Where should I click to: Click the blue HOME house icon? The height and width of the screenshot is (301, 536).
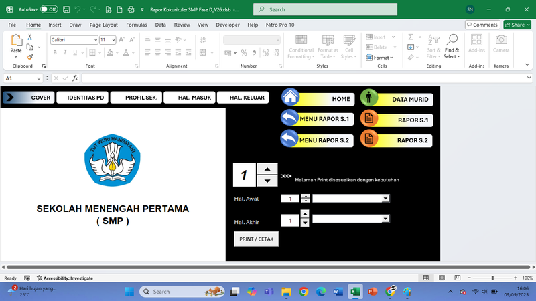[x=290, y=98]
